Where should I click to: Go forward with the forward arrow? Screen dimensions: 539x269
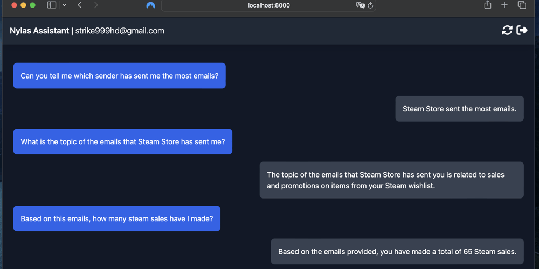tap(96, 5)
